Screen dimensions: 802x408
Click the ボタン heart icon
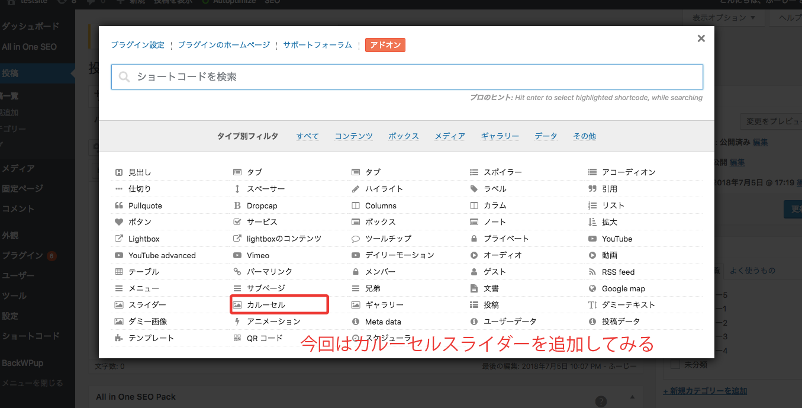[119, 222]
